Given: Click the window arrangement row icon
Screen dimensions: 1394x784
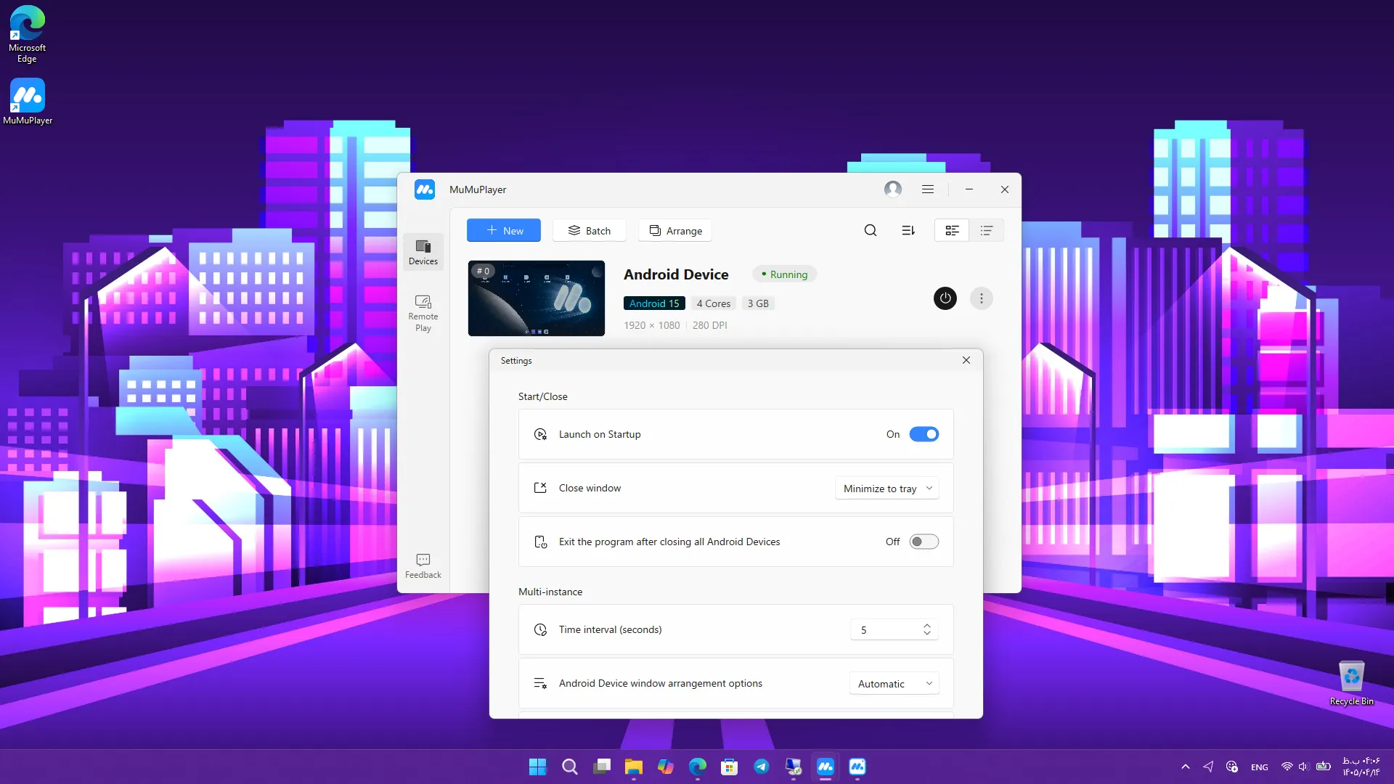Looking at the screenshot, I should [540, 683].
